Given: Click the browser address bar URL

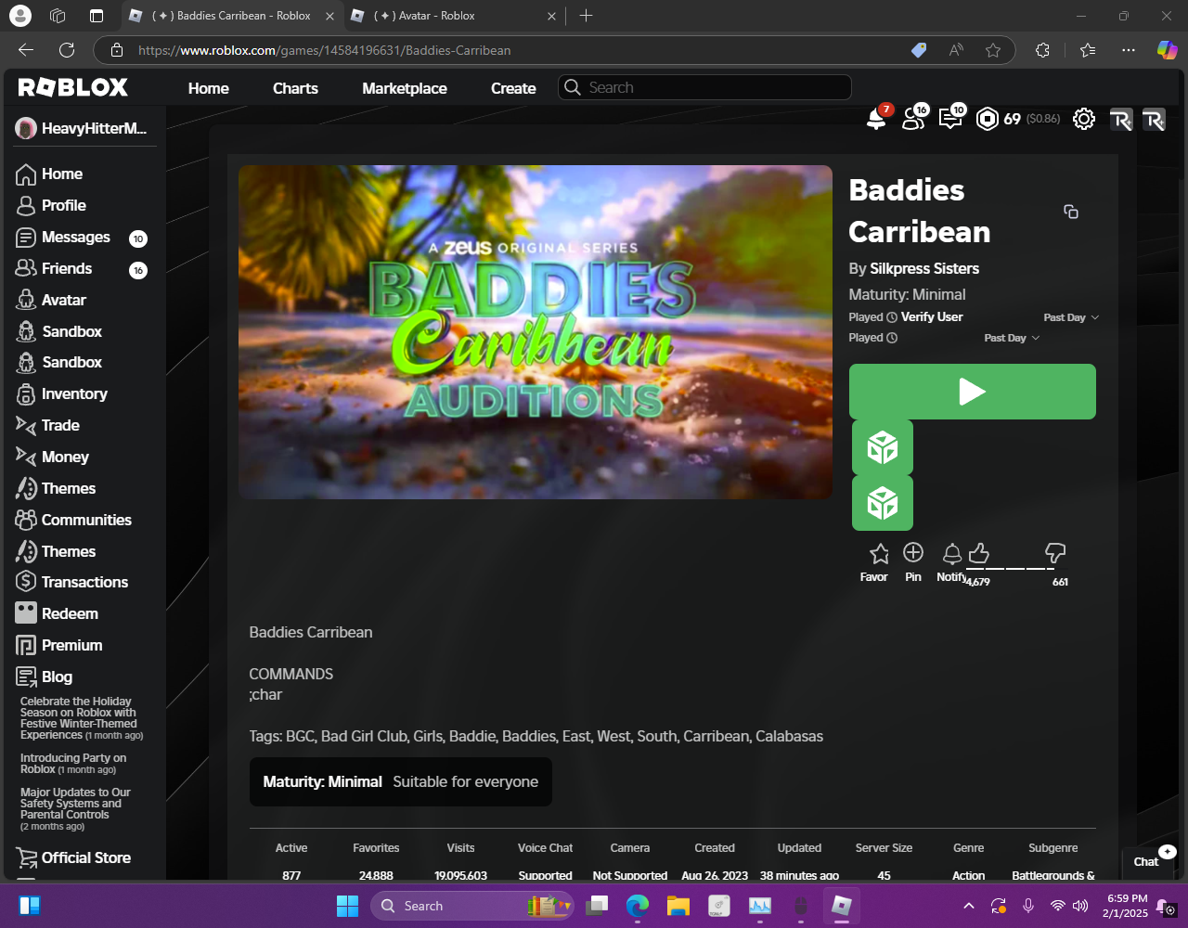Looking at the screenshot, I should tap(325, 50).
